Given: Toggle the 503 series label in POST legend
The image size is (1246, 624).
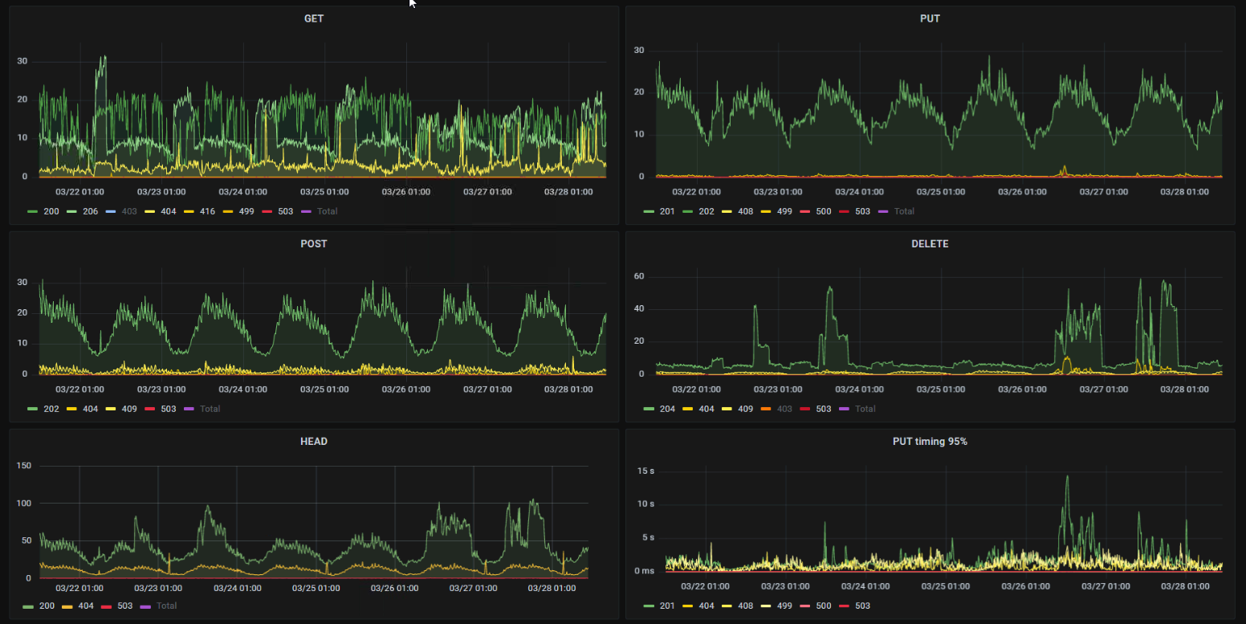Looking at the screenshot, I should pyautogui.click(x=168, y=409).
